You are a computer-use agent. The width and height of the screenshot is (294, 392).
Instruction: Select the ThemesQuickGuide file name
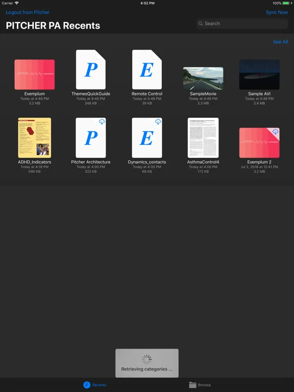(x=91, y=94)
